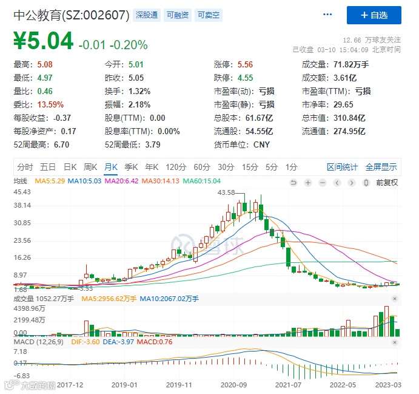The width and height of the screenshot is (419, 394).
Task: Switch to 15分 chart tab
Action: click(x=250, y=167)
